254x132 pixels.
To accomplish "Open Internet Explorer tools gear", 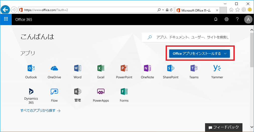I will click(x=244, y=10).
